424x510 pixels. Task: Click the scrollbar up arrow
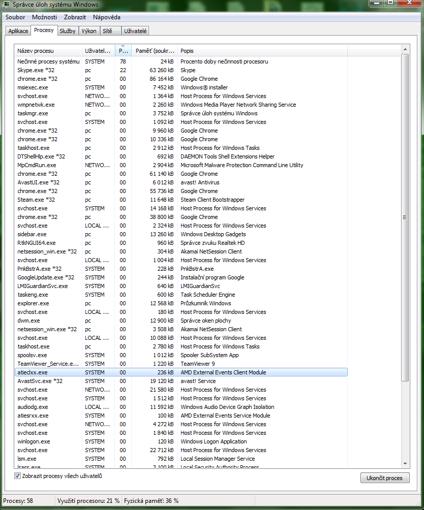[x=405, y=49]
